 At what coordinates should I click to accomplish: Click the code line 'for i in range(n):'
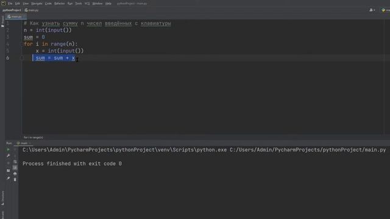[51, 44]
